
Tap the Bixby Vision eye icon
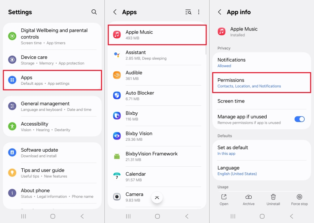[117, 136]
